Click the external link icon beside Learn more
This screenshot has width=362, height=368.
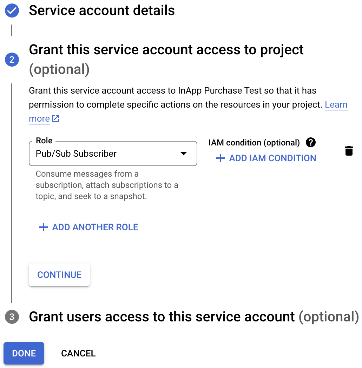click(55, 119)
